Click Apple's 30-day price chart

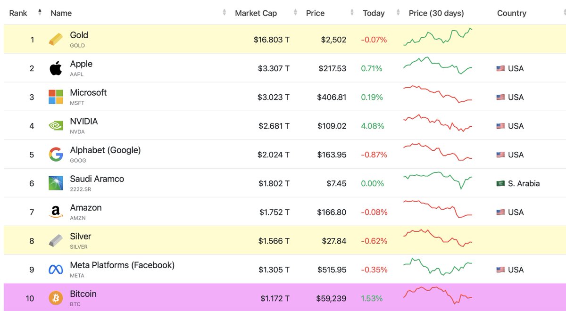coord(438,66)
